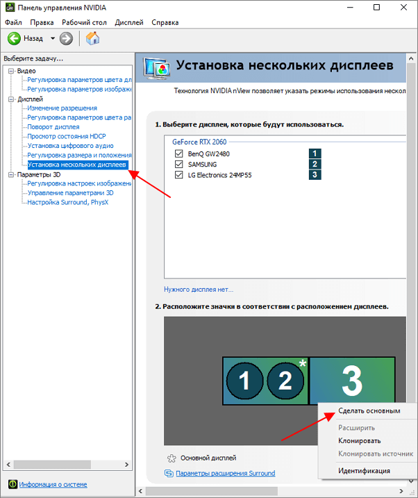This screenshot has height=498, width=418.
Task: Open Информация о системе link
Action: (x=53, y=484)
